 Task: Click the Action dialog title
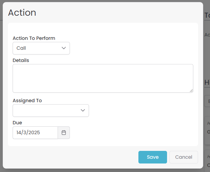click(22, 13)
